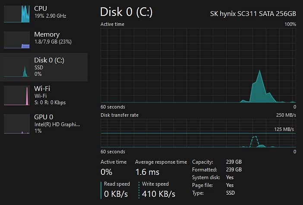Click the large Active time graph
The height and width of the screenshot is (205, 303).
coord(198,65)
